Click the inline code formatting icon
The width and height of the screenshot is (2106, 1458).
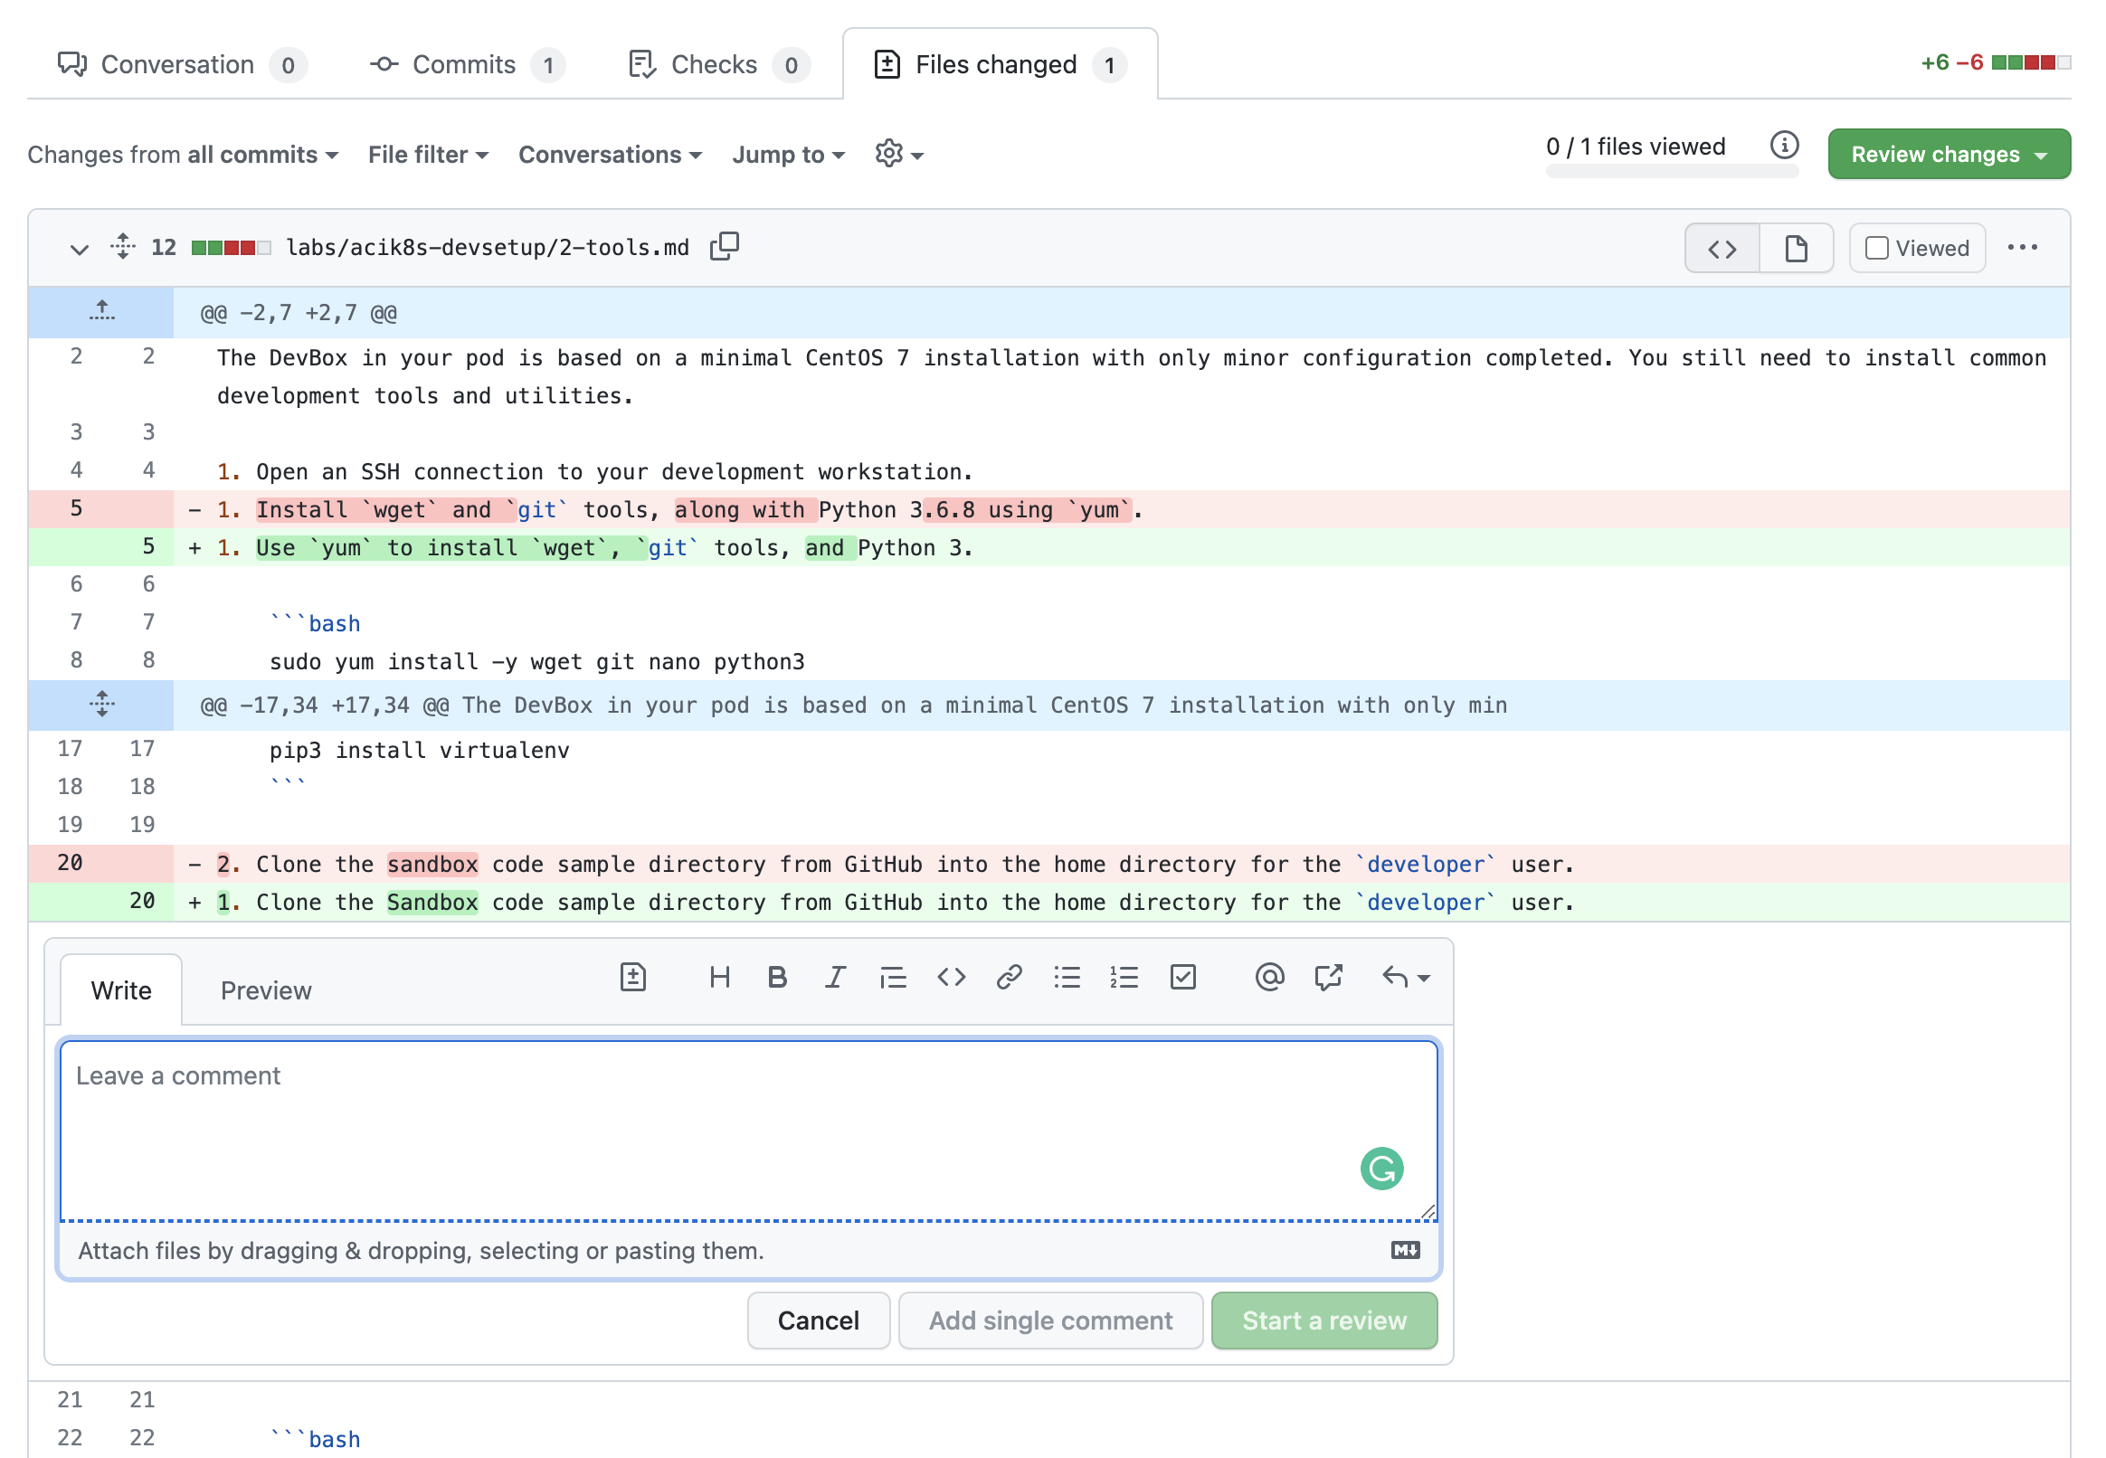953,978
